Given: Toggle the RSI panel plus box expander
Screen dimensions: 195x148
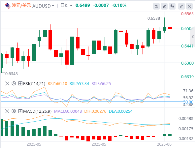Looking at the screenshot, I should point(20,83).
